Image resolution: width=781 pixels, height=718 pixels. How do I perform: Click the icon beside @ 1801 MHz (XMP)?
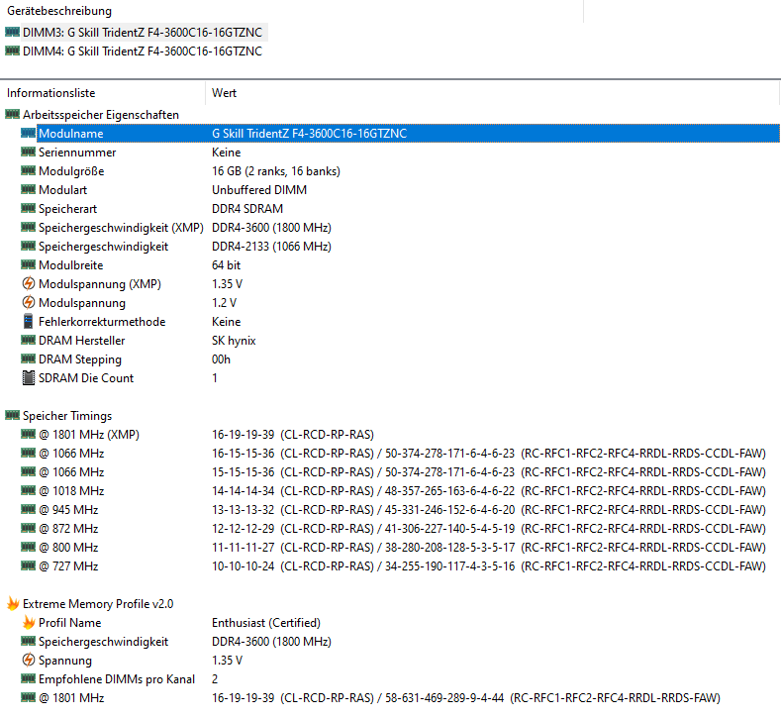tap(29, 434)
